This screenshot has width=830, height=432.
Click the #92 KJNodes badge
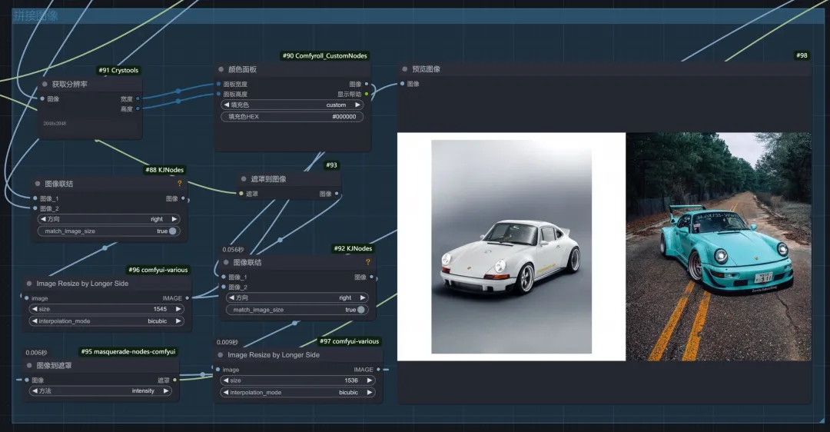pyautogui.click(x=353, y=248)
